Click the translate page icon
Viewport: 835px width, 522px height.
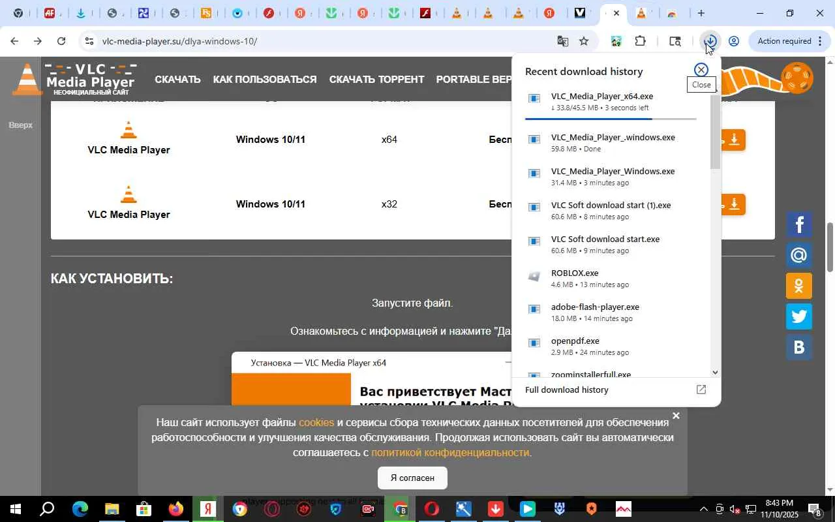[562, 41]
